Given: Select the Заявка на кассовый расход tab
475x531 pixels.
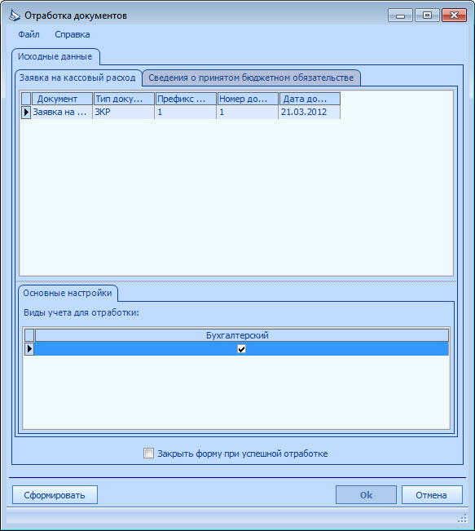Looking at the screenshot, I should [77, 77].
